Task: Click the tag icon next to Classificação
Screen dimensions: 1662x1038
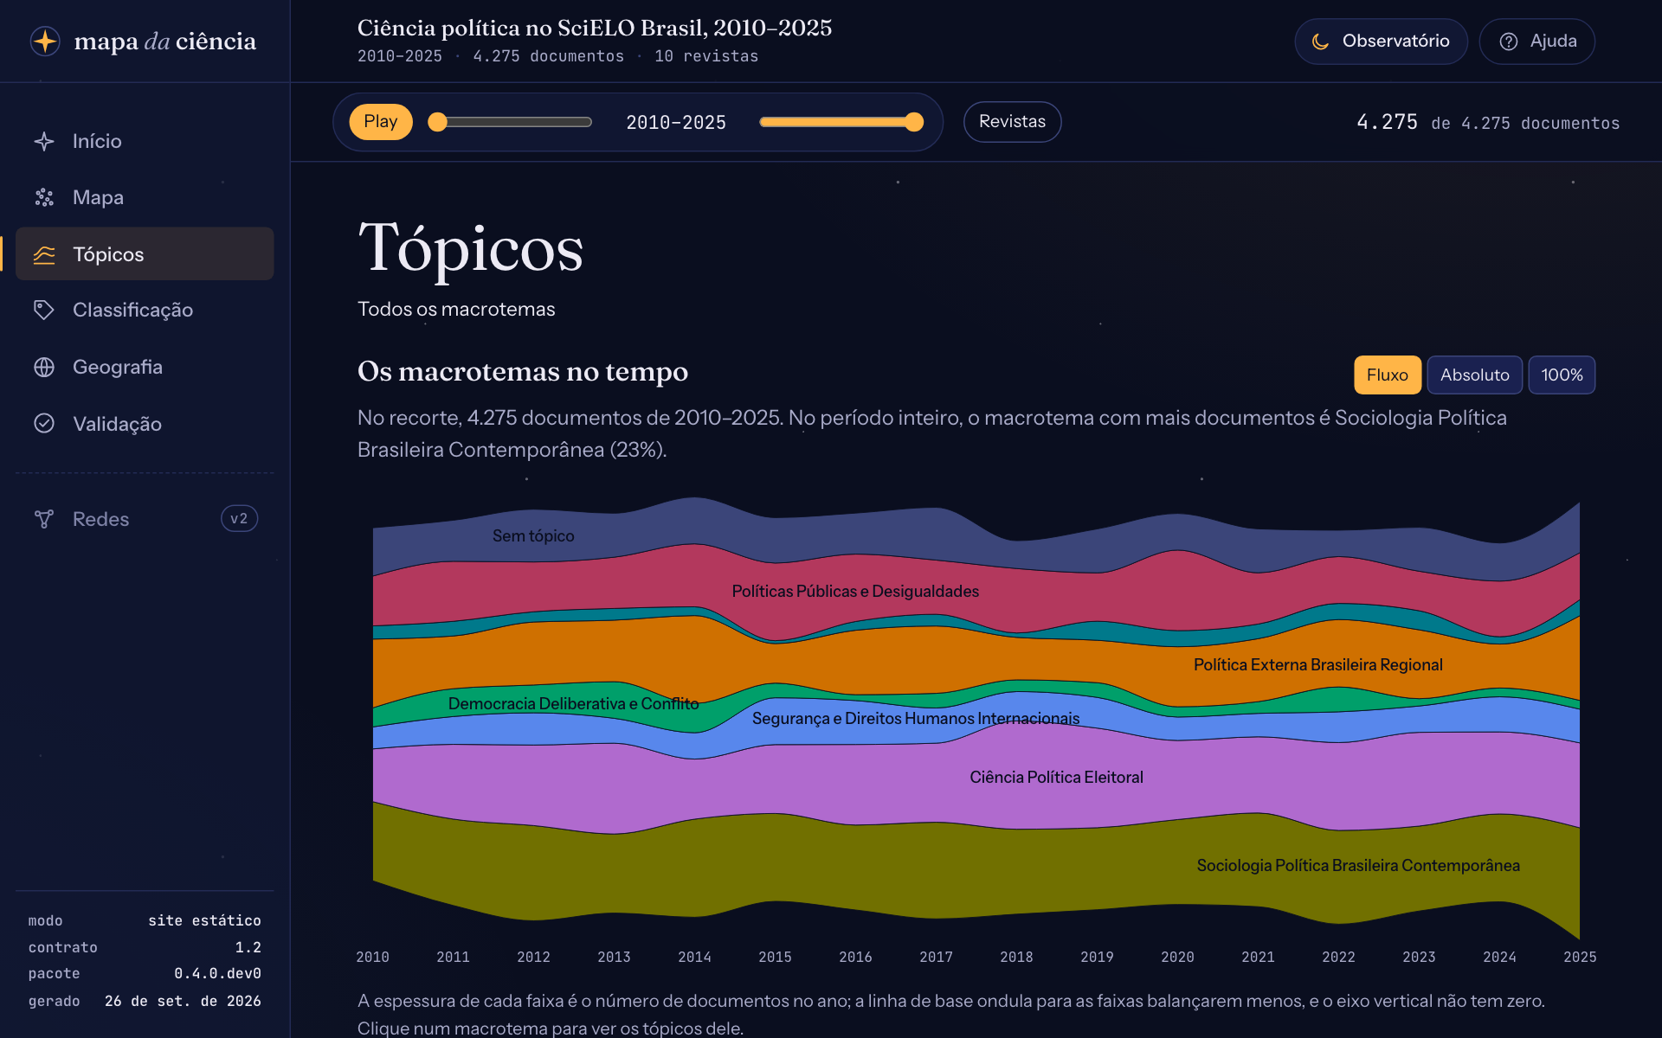Action: click(x=44, y=310)
